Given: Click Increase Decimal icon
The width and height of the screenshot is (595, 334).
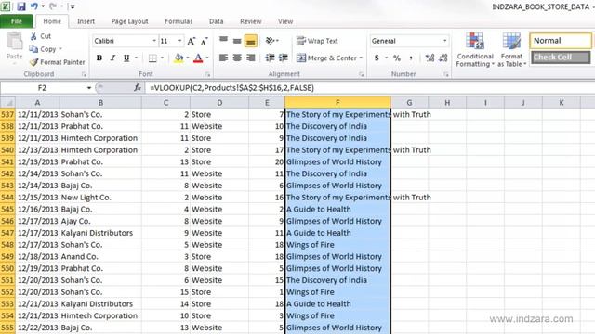Looking at the screenshot, I should click(430, 58).
